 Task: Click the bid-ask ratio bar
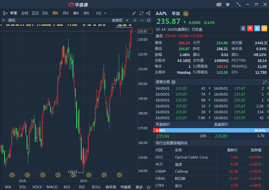[211, 130]
